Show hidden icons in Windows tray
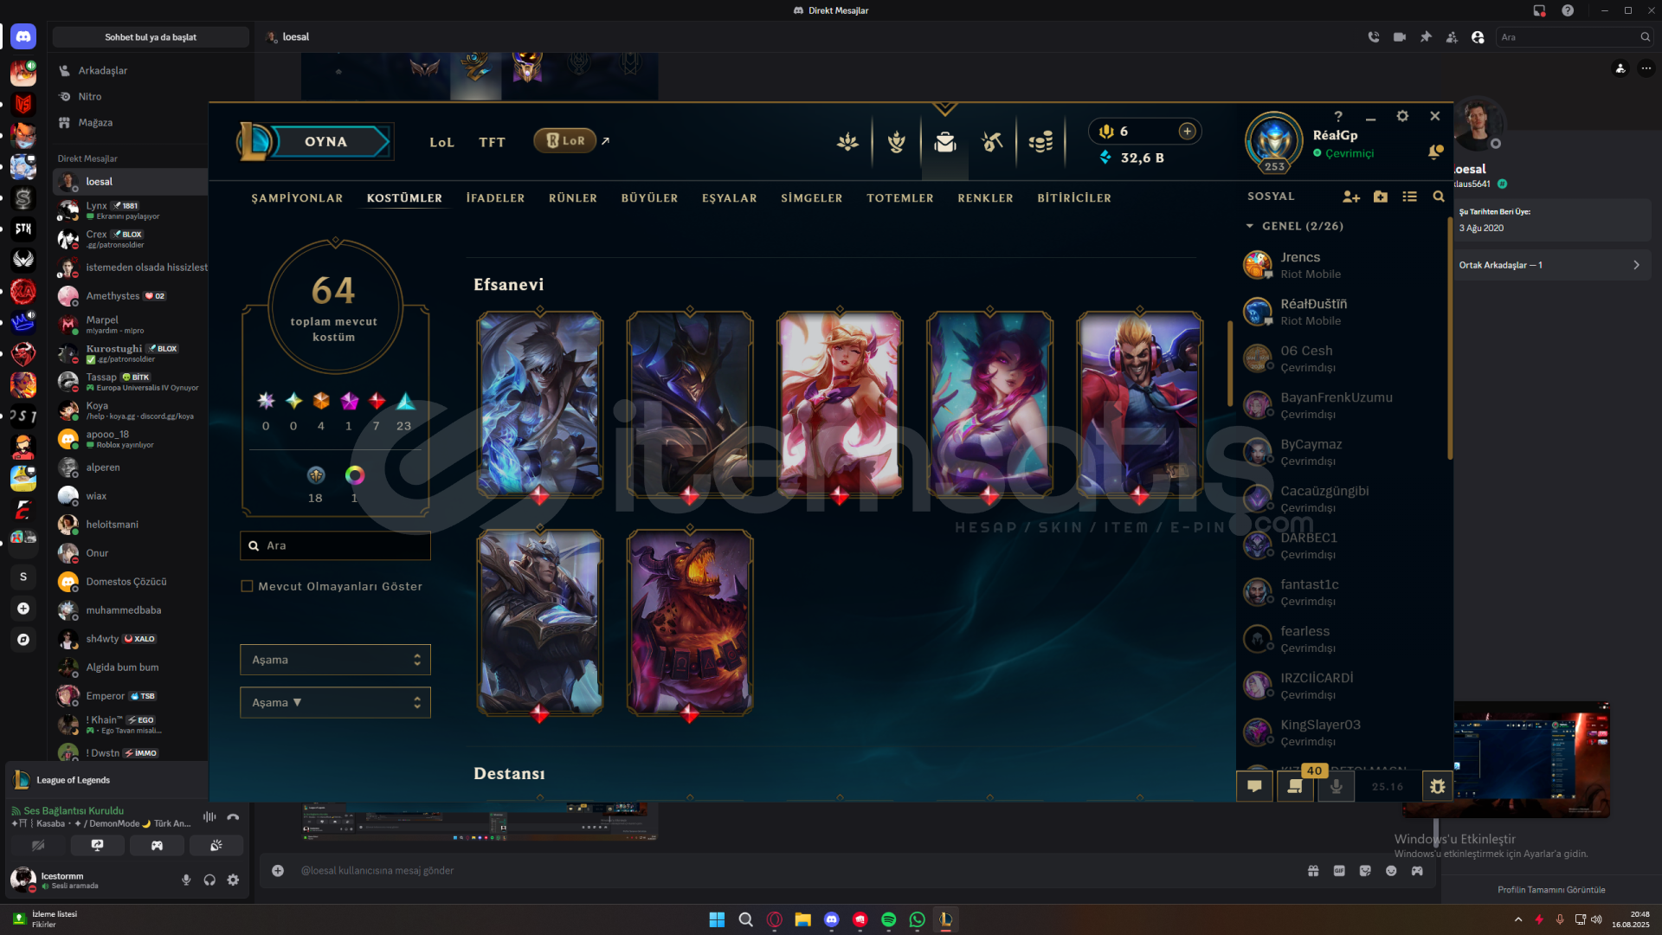 tap(1517, 919)
